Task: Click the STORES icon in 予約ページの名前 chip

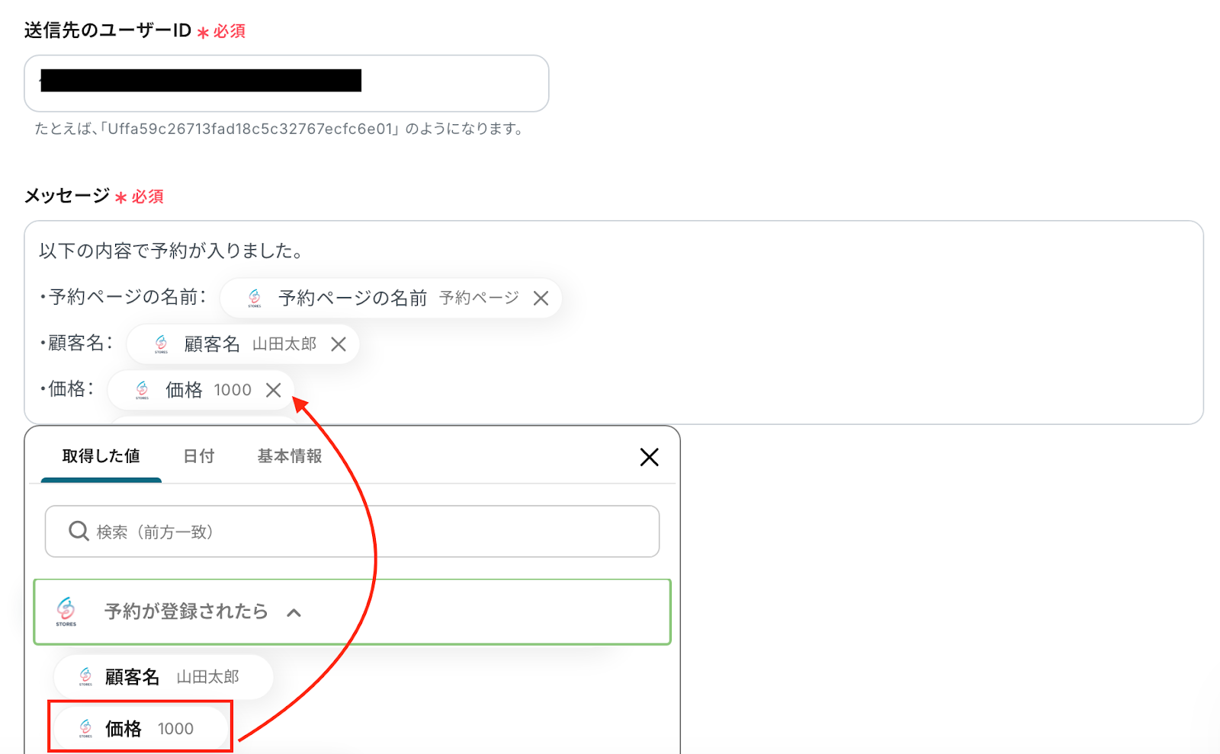Action: [255, 298]
